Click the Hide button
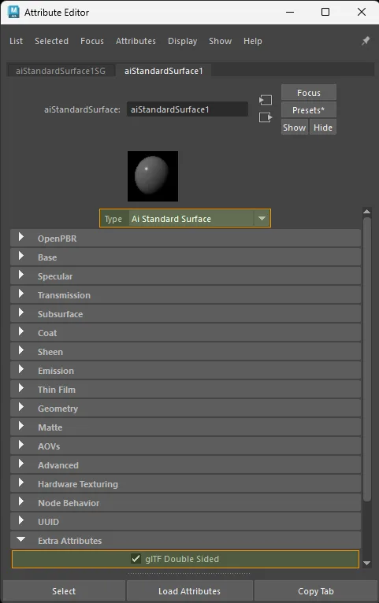Screen dimensions: 379x603 coord(323,128)
